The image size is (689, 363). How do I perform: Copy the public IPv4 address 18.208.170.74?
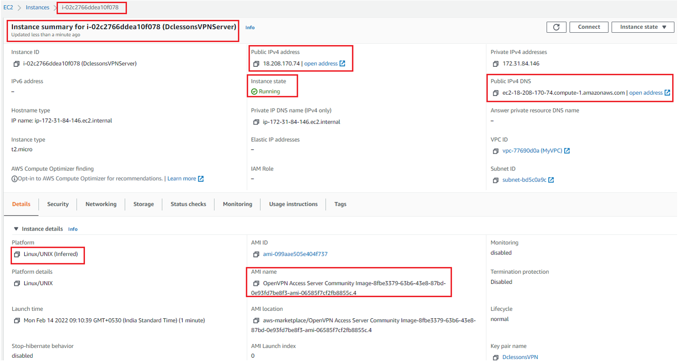(x=256, y=64)
